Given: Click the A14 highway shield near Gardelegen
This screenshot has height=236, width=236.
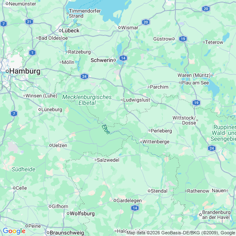Looking at the screenshot, I should [x=135, y=208].
